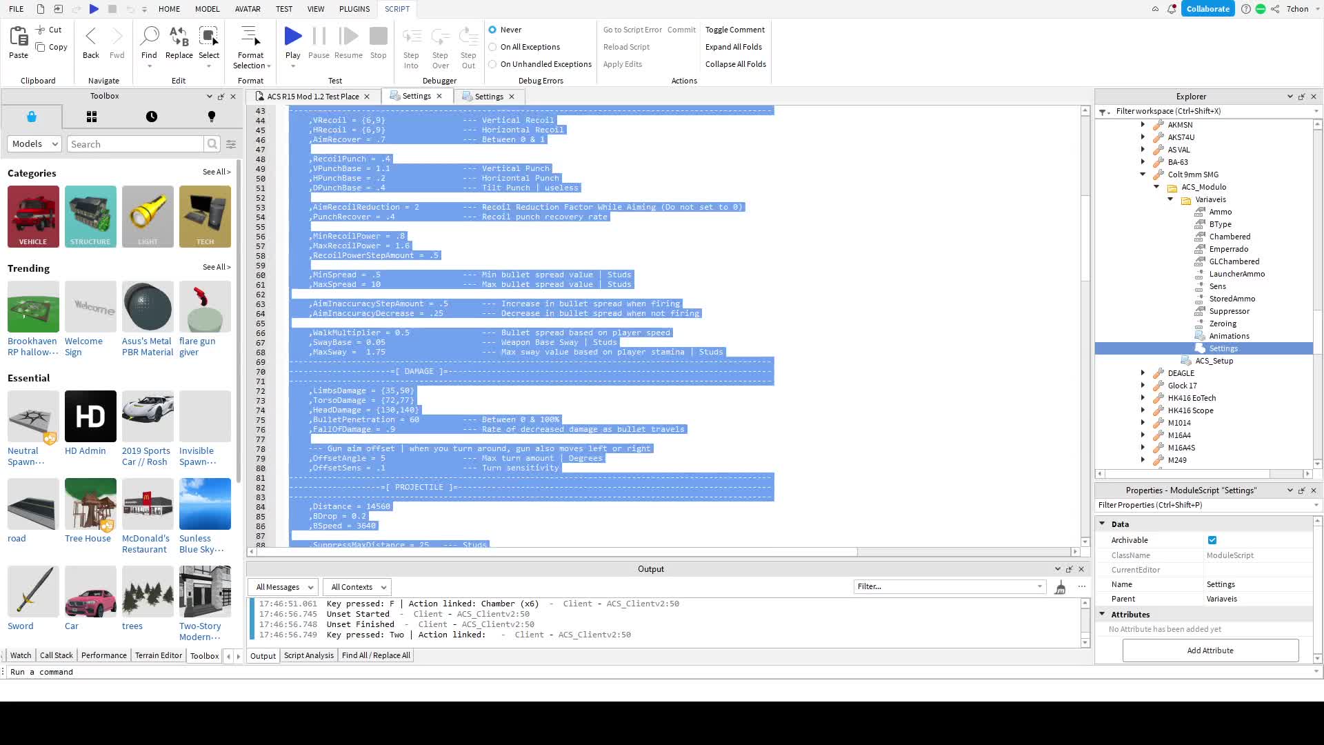Image resolution: width=1324 pixels, height=745 pixels.
Task: Collapse the Colt 9mm SMG tree node
Action: pos(1143,175)
